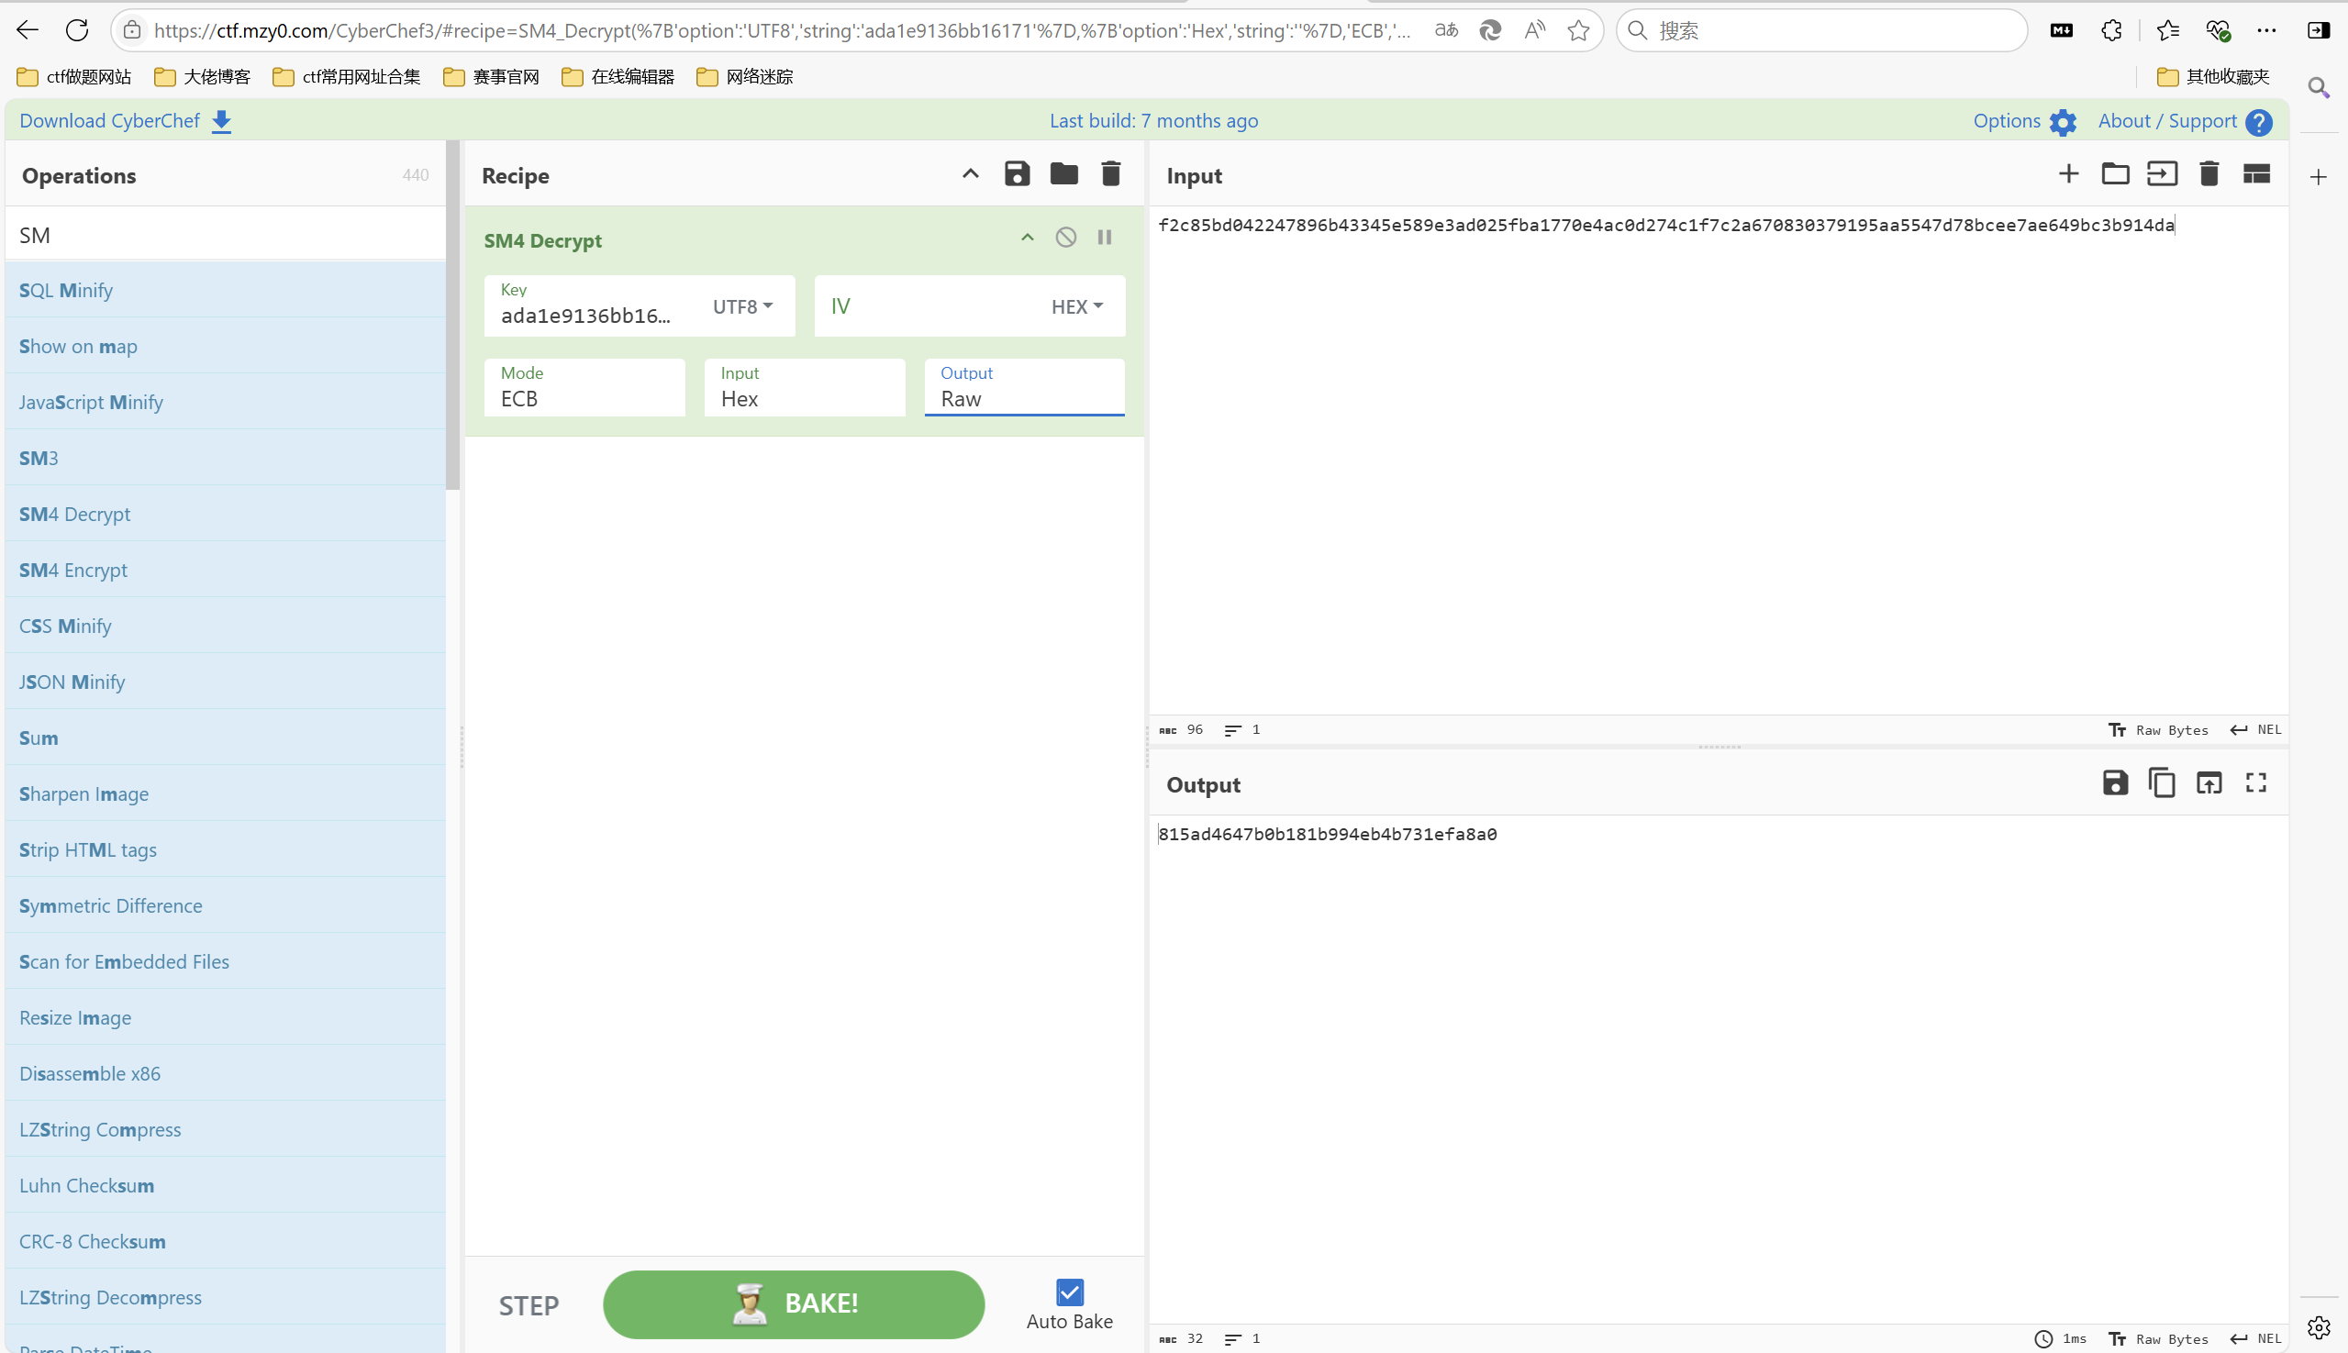The width and height of the screenshot is (2348, 1353).
Task: Click Download CyberChef link
Action: (x=126, y=121)
